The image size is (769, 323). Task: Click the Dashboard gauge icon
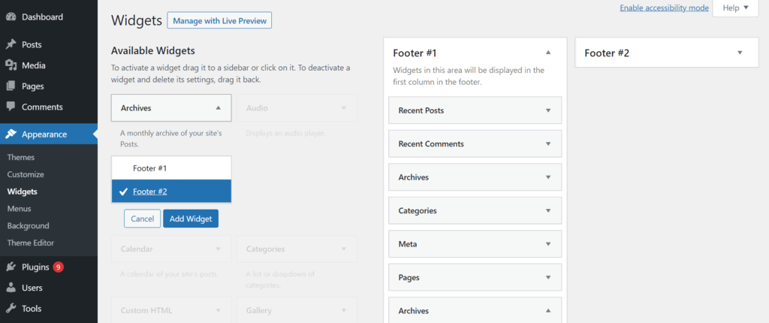coord(11,17)
